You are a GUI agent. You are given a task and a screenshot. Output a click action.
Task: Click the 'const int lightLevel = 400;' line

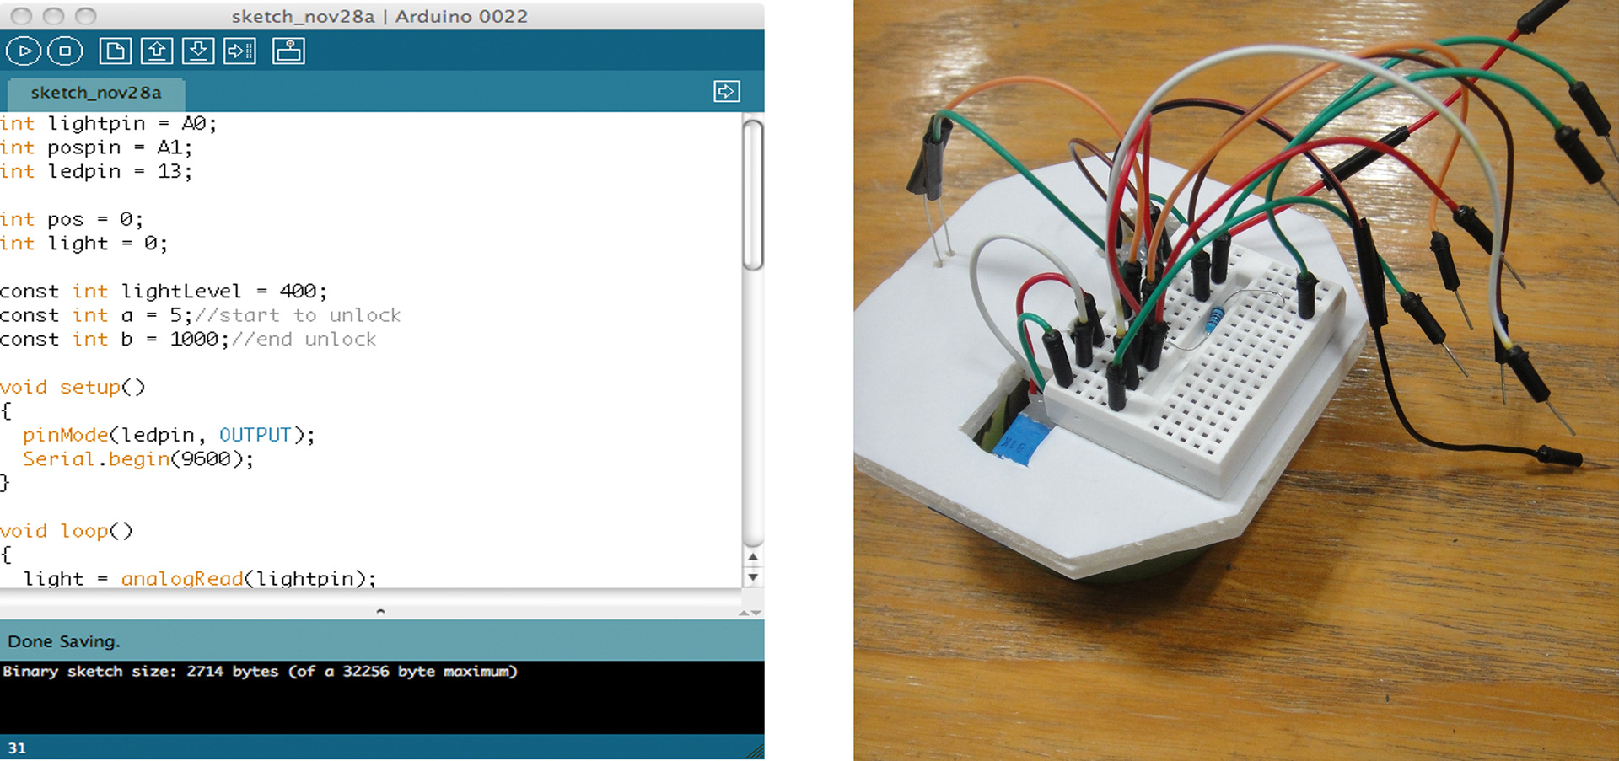[x=164, y=292]
